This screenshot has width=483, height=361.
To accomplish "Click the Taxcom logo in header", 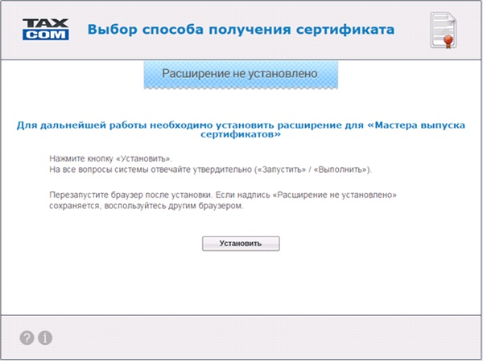I will [45, 30].
